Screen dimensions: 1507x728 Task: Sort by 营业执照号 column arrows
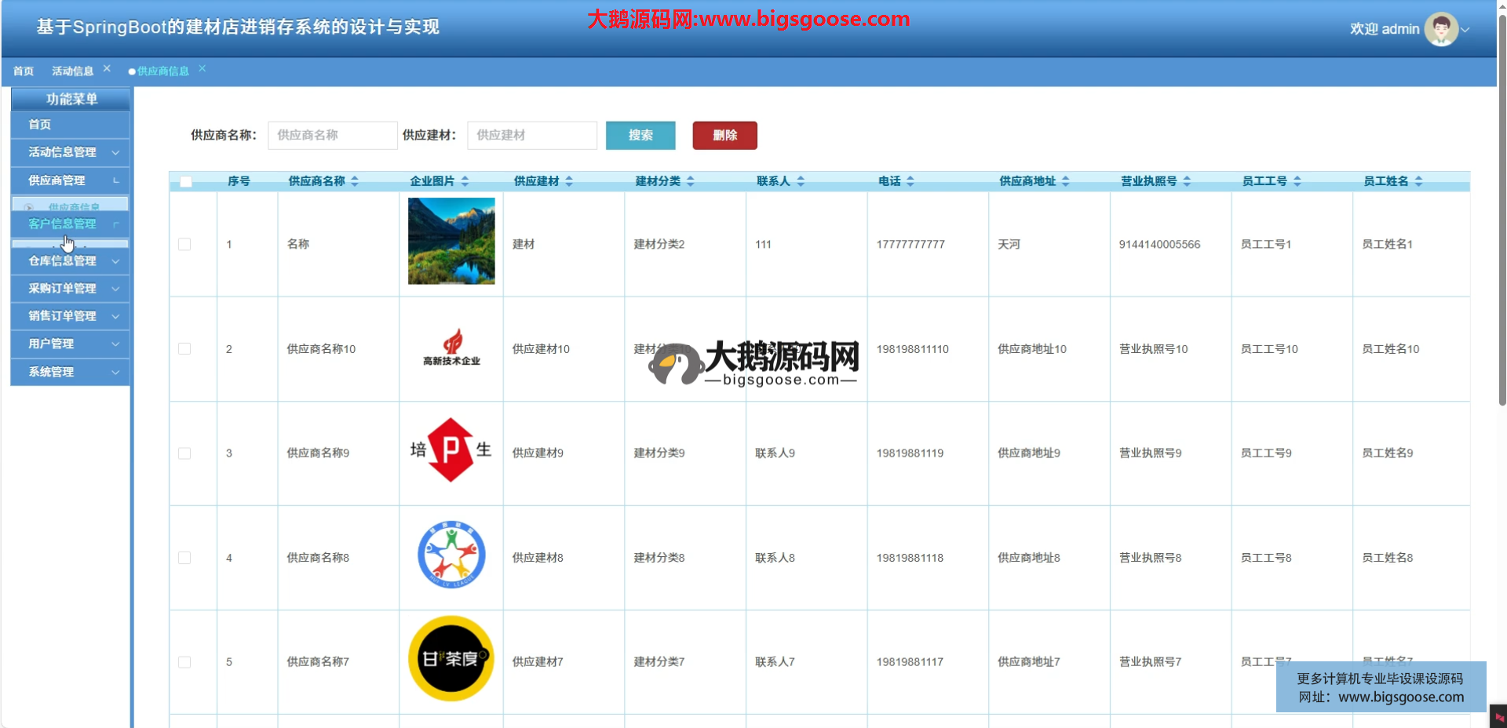[x=1187, y=181]
